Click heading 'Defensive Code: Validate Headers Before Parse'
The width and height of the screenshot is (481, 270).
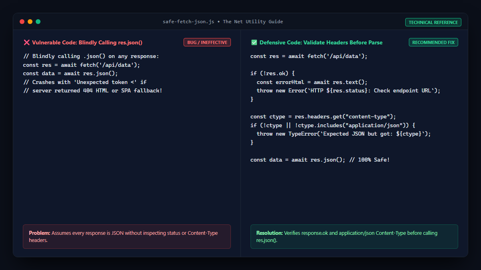point(321,42)
